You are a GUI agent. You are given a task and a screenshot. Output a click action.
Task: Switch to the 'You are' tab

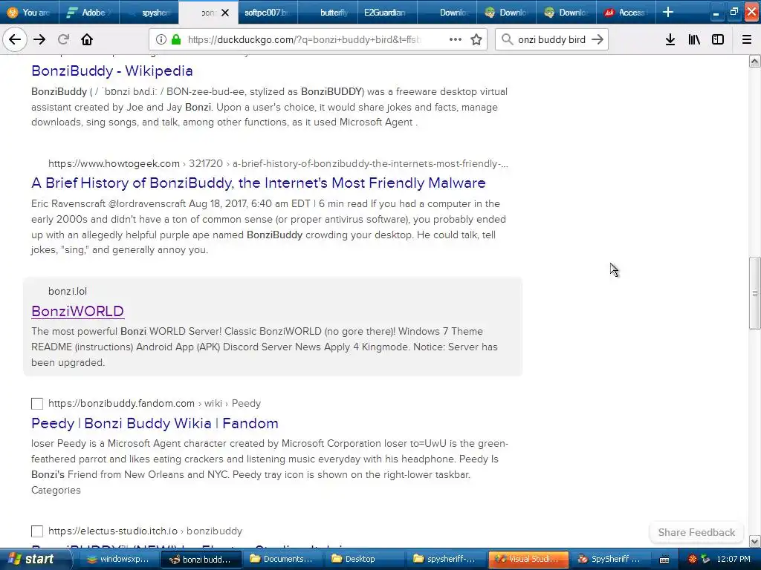click(29, 13)
